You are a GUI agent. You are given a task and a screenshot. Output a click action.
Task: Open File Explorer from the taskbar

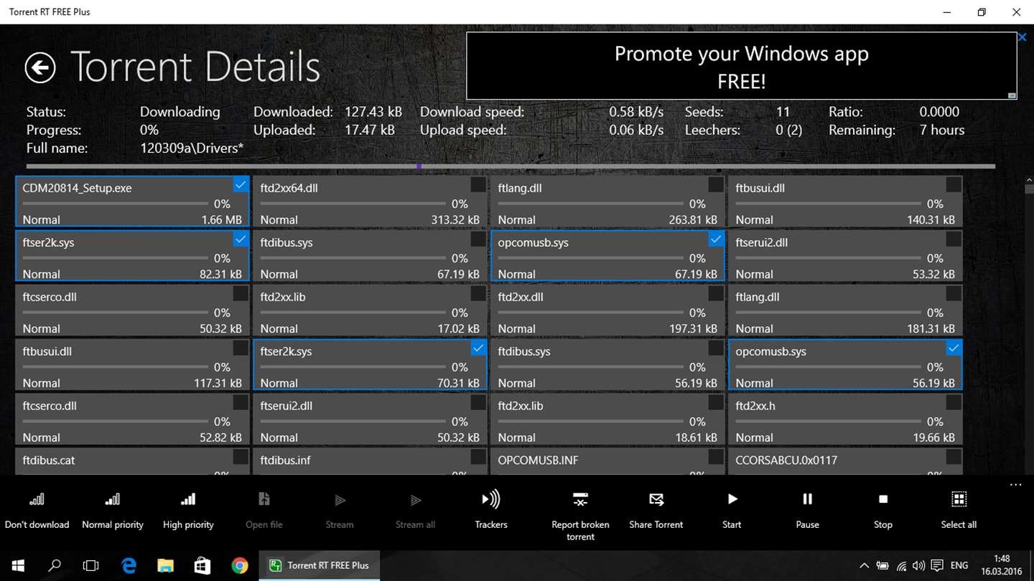click(166, 565)
